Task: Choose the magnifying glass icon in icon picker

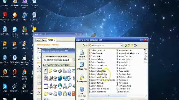Action: click(69, 86)
